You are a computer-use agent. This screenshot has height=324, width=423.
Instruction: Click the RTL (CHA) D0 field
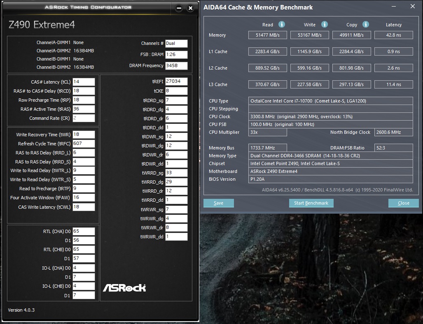pos(84,231)
